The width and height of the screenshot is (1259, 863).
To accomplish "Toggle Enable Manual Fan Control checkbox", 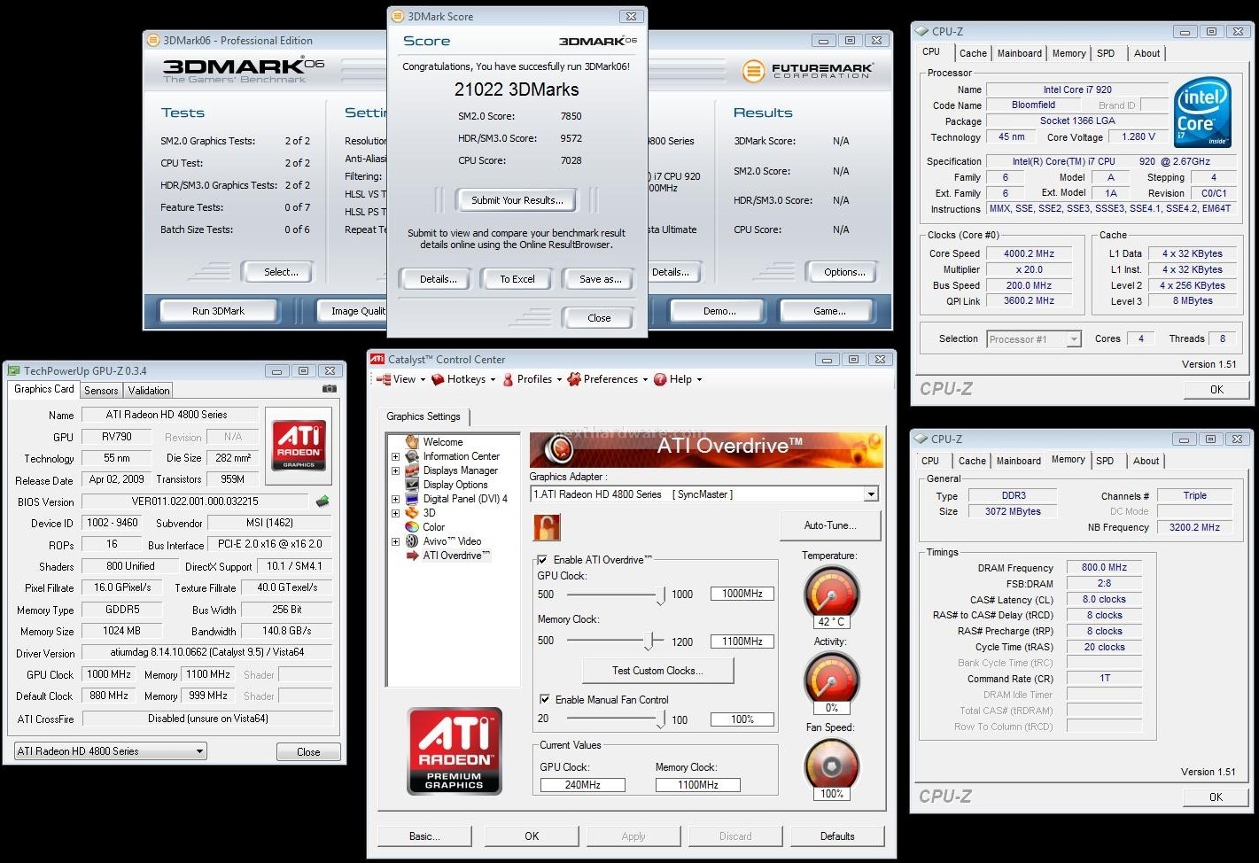I will (x=544, y=699).
